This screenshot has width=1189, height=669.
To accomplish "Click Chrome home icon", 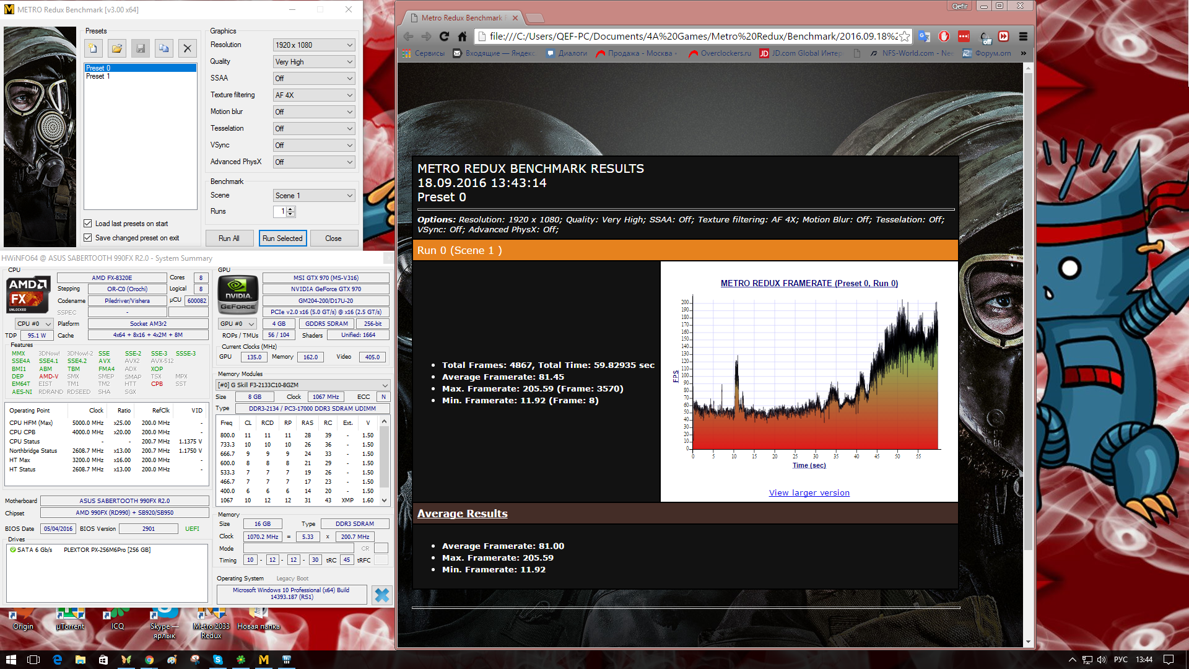I will (462, 37).
